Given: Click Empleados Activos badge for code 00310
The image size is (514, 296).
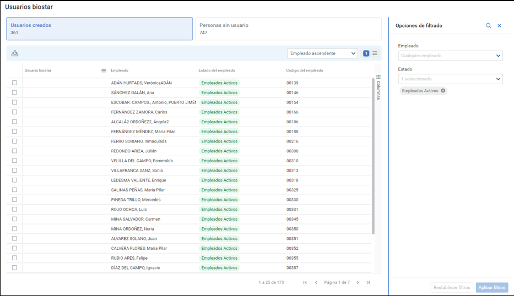Looking at the screenshot, I should tap(219, 161).
